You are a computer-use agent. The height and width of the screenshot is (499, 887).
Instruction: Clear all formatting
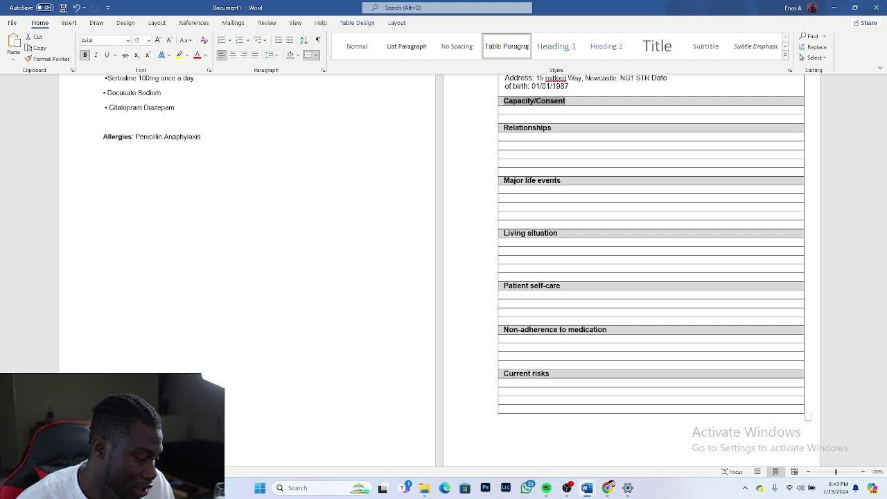[204, 40]
